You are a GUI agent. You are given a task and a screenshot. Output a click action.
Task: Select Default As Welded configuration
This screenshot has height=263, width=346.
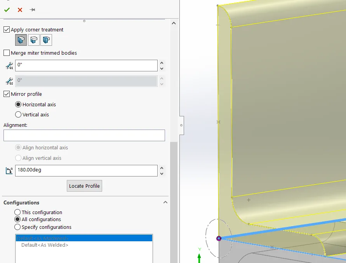tap(44, 244)
